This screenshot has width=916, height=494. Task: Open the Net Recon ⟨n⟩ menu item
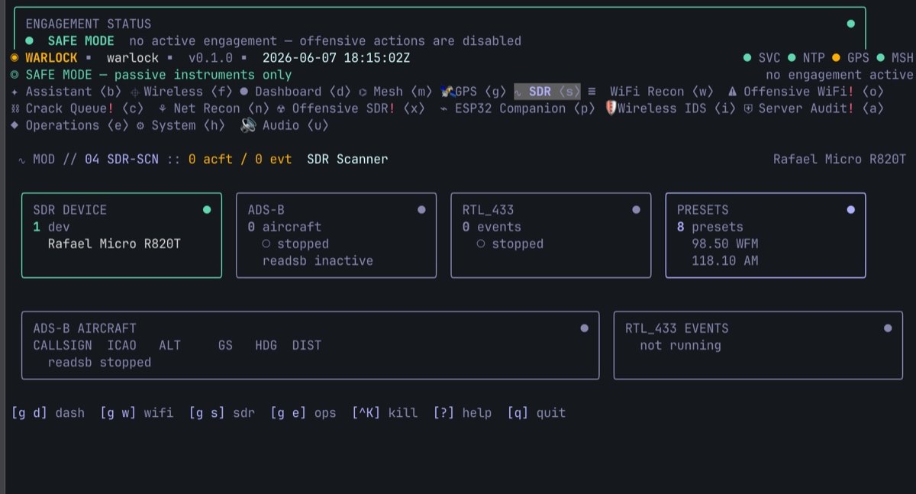214,108
